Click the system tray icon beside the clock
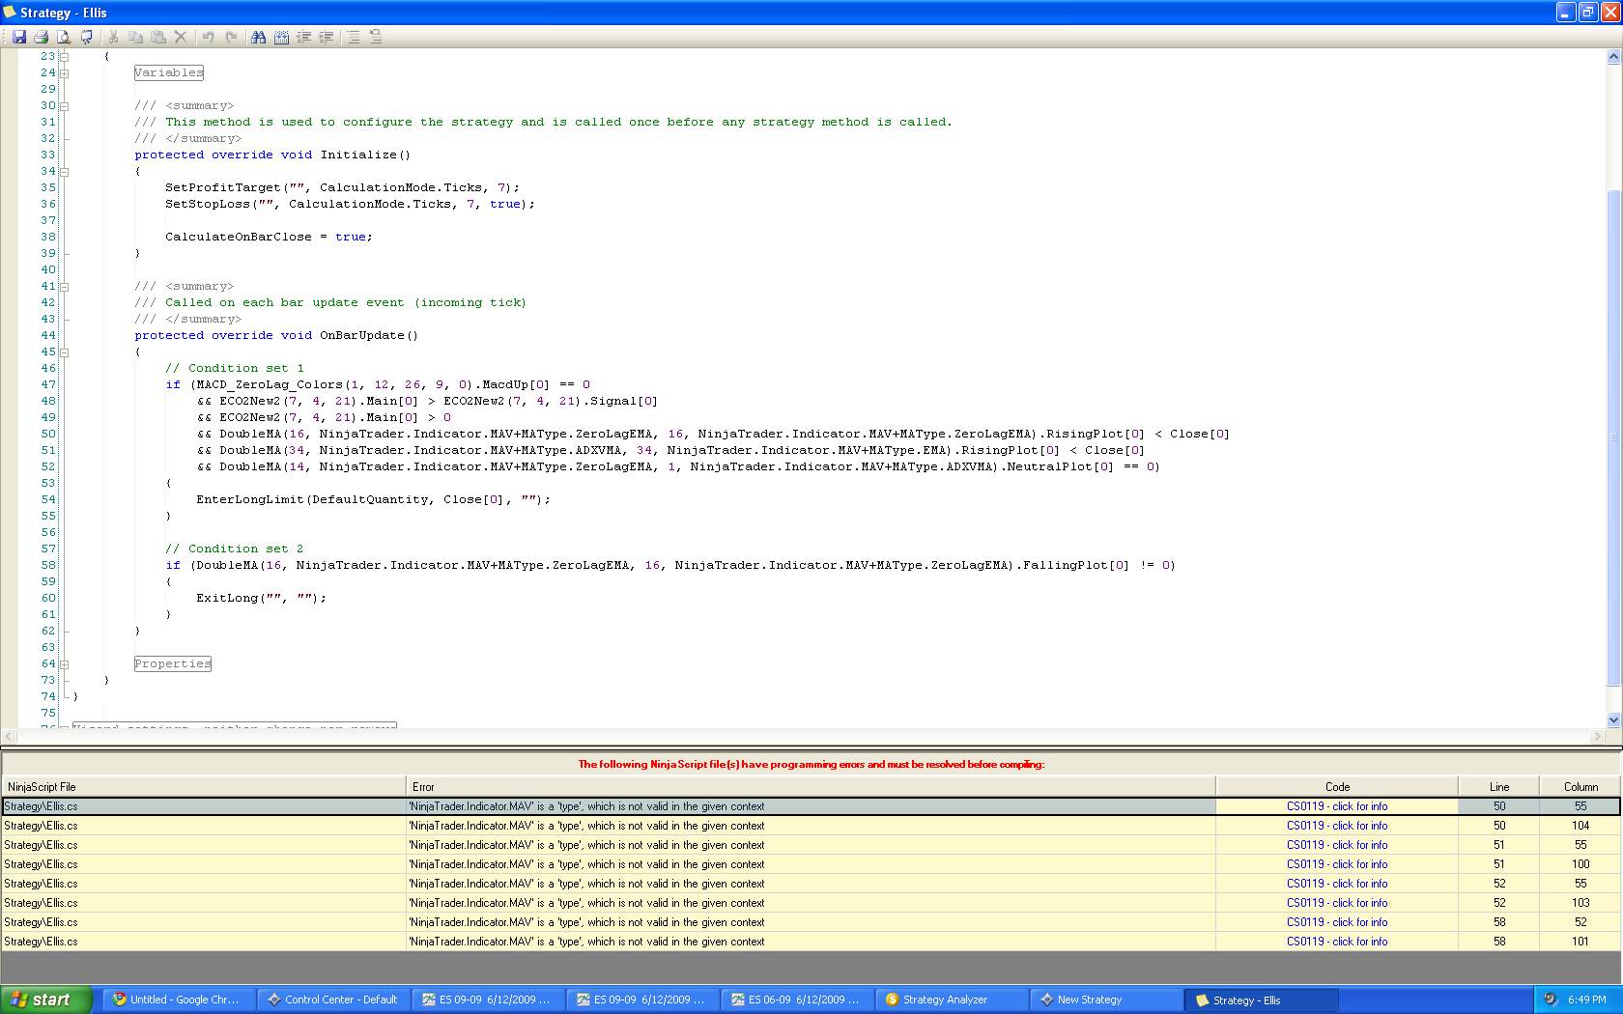Viewport: 1623px width, 1014px height. coord(1550,1000)
